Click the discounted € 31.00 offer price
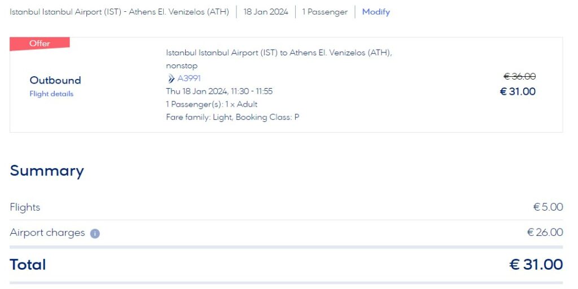The width and height of the screenshot is (578, 289). [x=518, y=91]
